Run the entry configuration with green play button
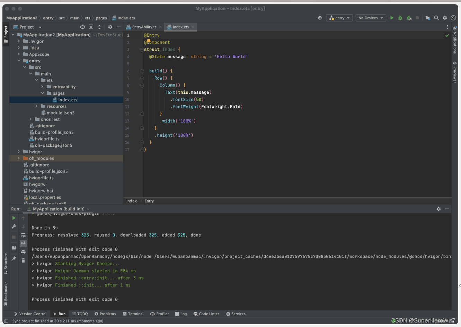461x327 pixels. click(x=392, y=18)
